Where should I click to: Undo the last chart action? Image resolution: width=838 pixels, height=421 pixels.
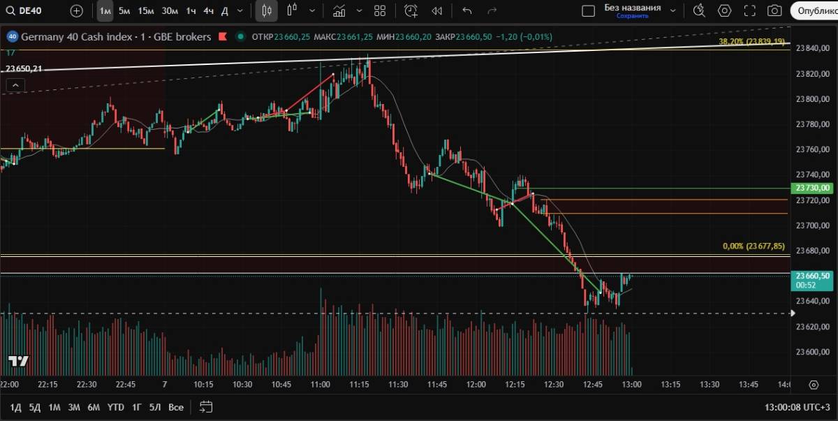click(467, 10)
